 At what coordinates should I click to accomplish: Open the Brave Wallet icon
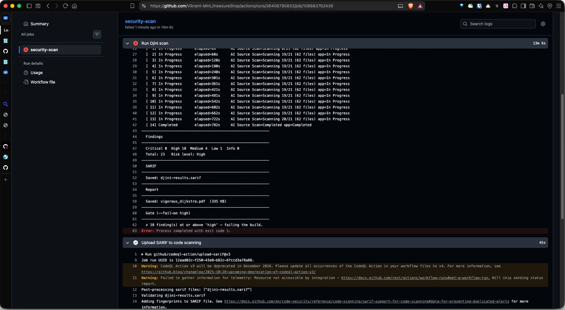(532, 6)
